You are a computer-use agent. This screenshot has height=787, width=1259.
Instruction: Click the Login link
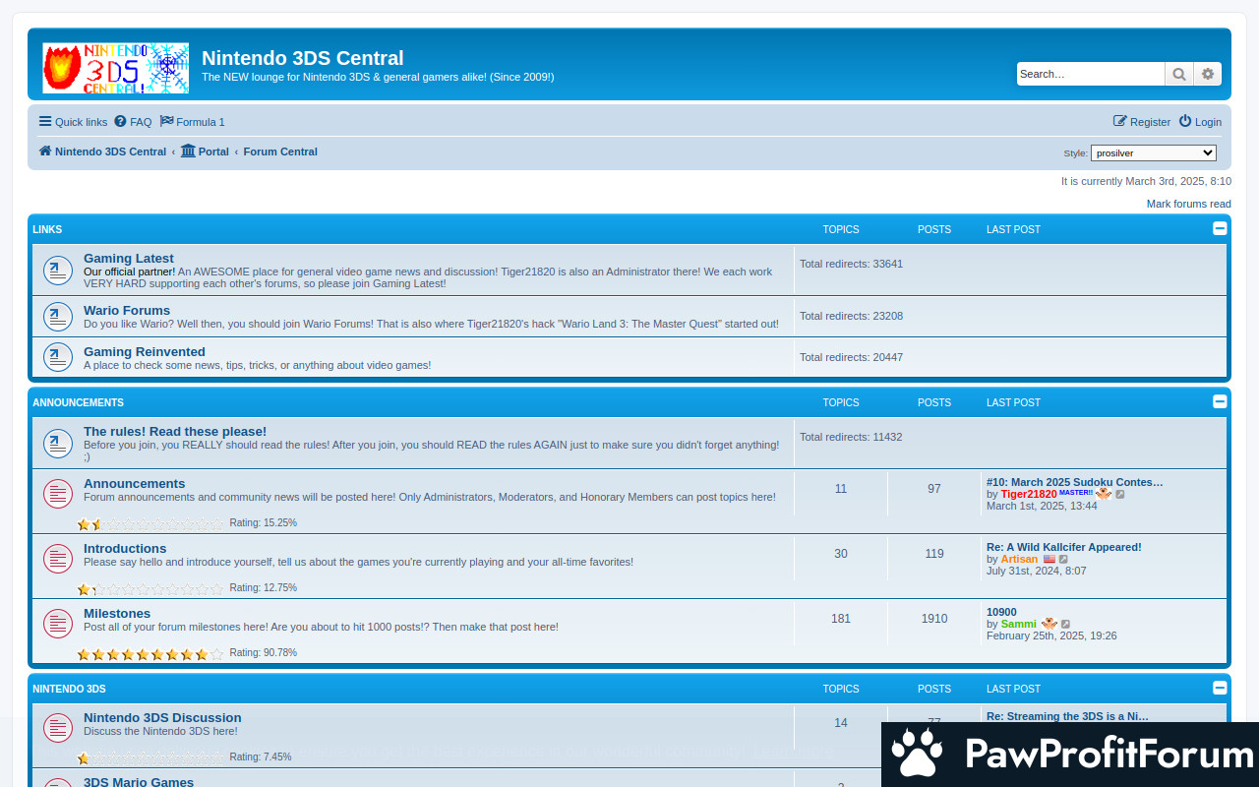[1200, 122]
